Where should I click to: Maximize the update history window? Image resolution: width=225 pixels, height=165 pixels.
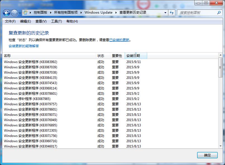(x=206, y=3)
